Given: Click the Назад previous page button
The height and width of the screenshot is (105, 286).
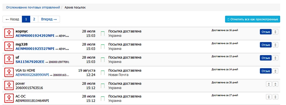Looking at the screenshot, I should 12,19.
